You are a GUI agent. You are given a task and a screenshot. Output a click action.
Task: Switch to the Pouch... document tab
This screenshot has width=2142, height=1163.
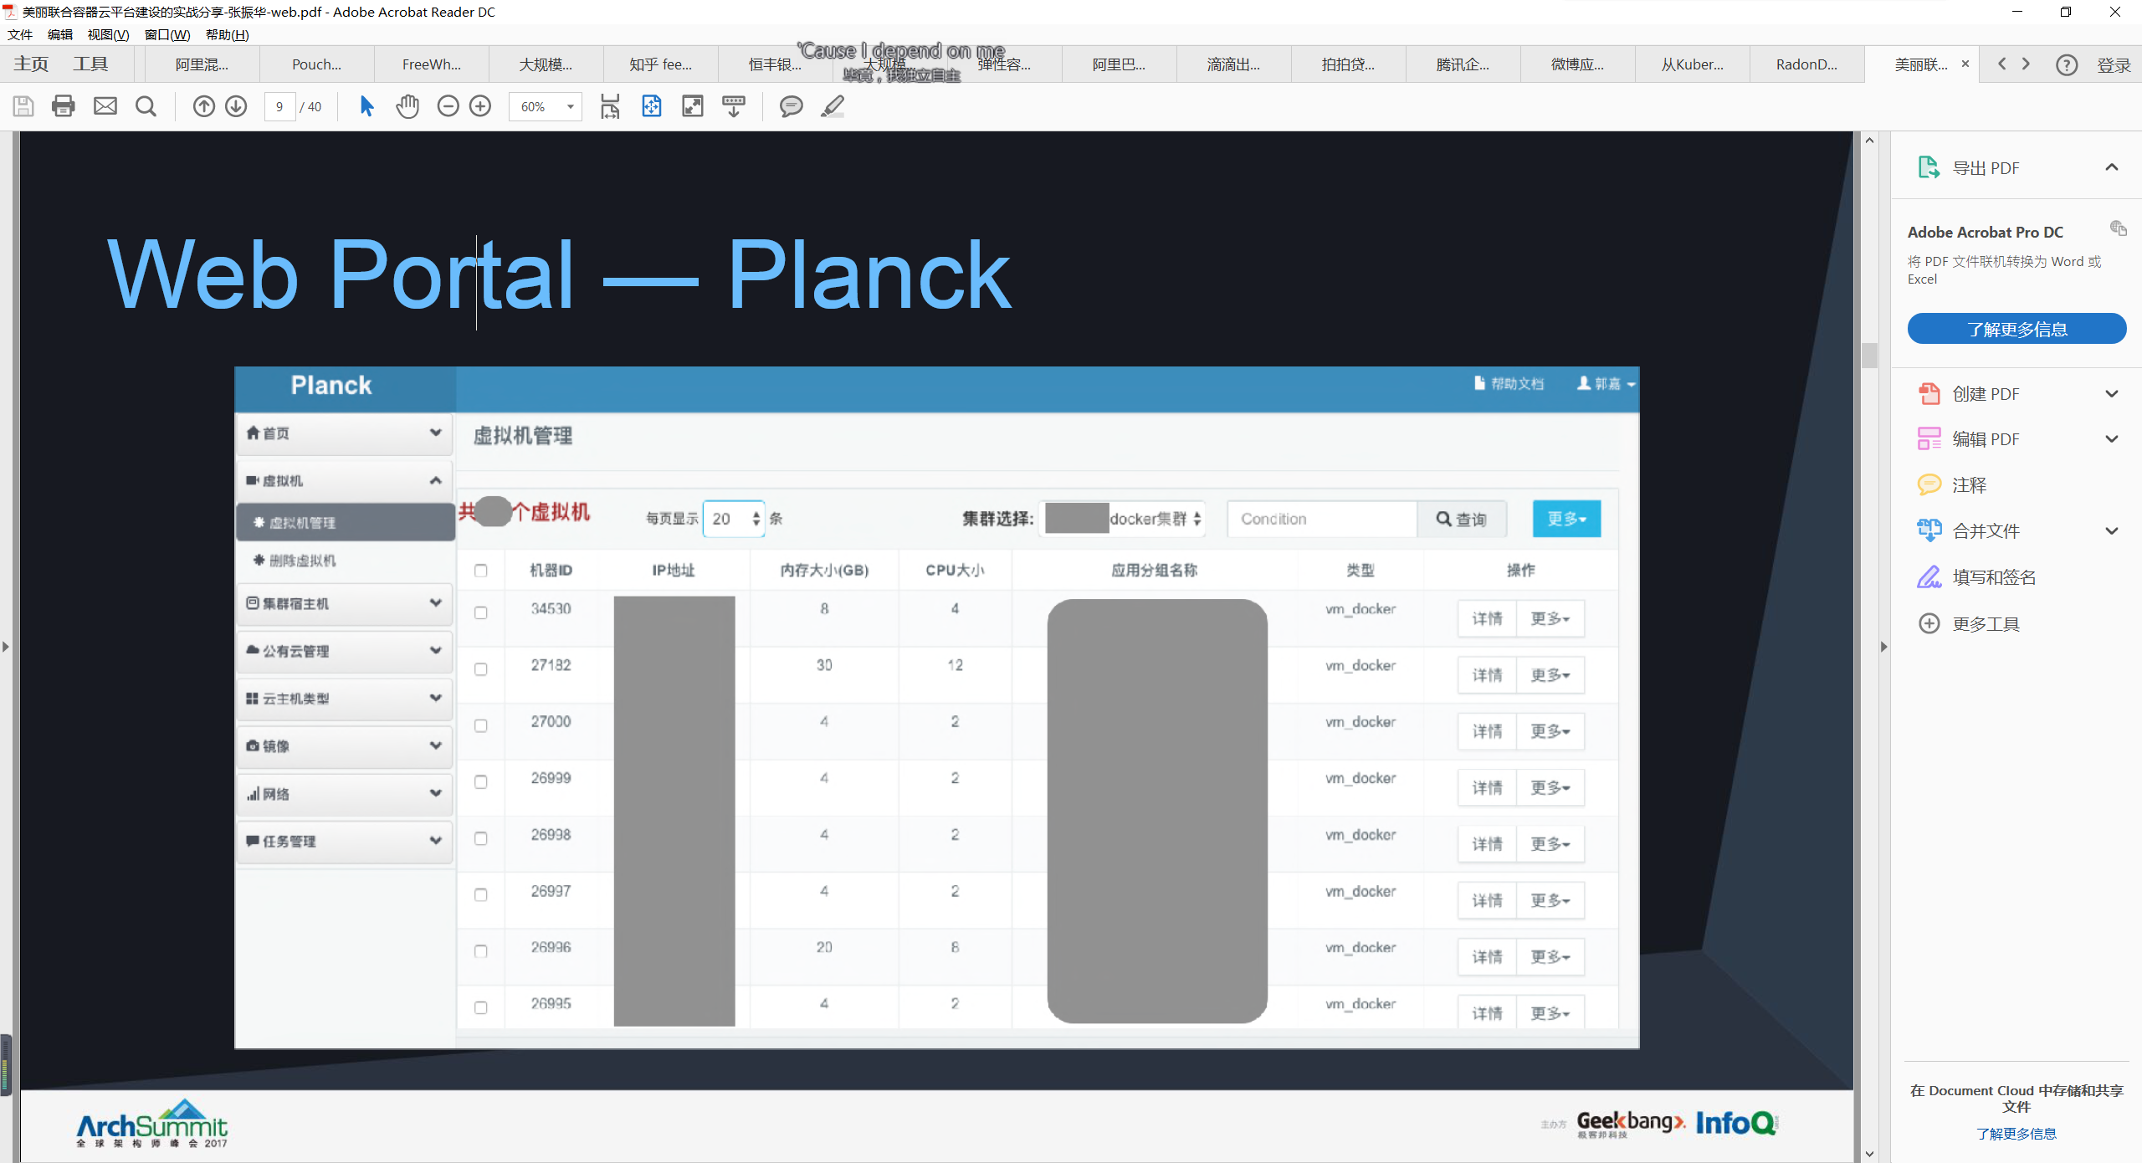[316, 64]
